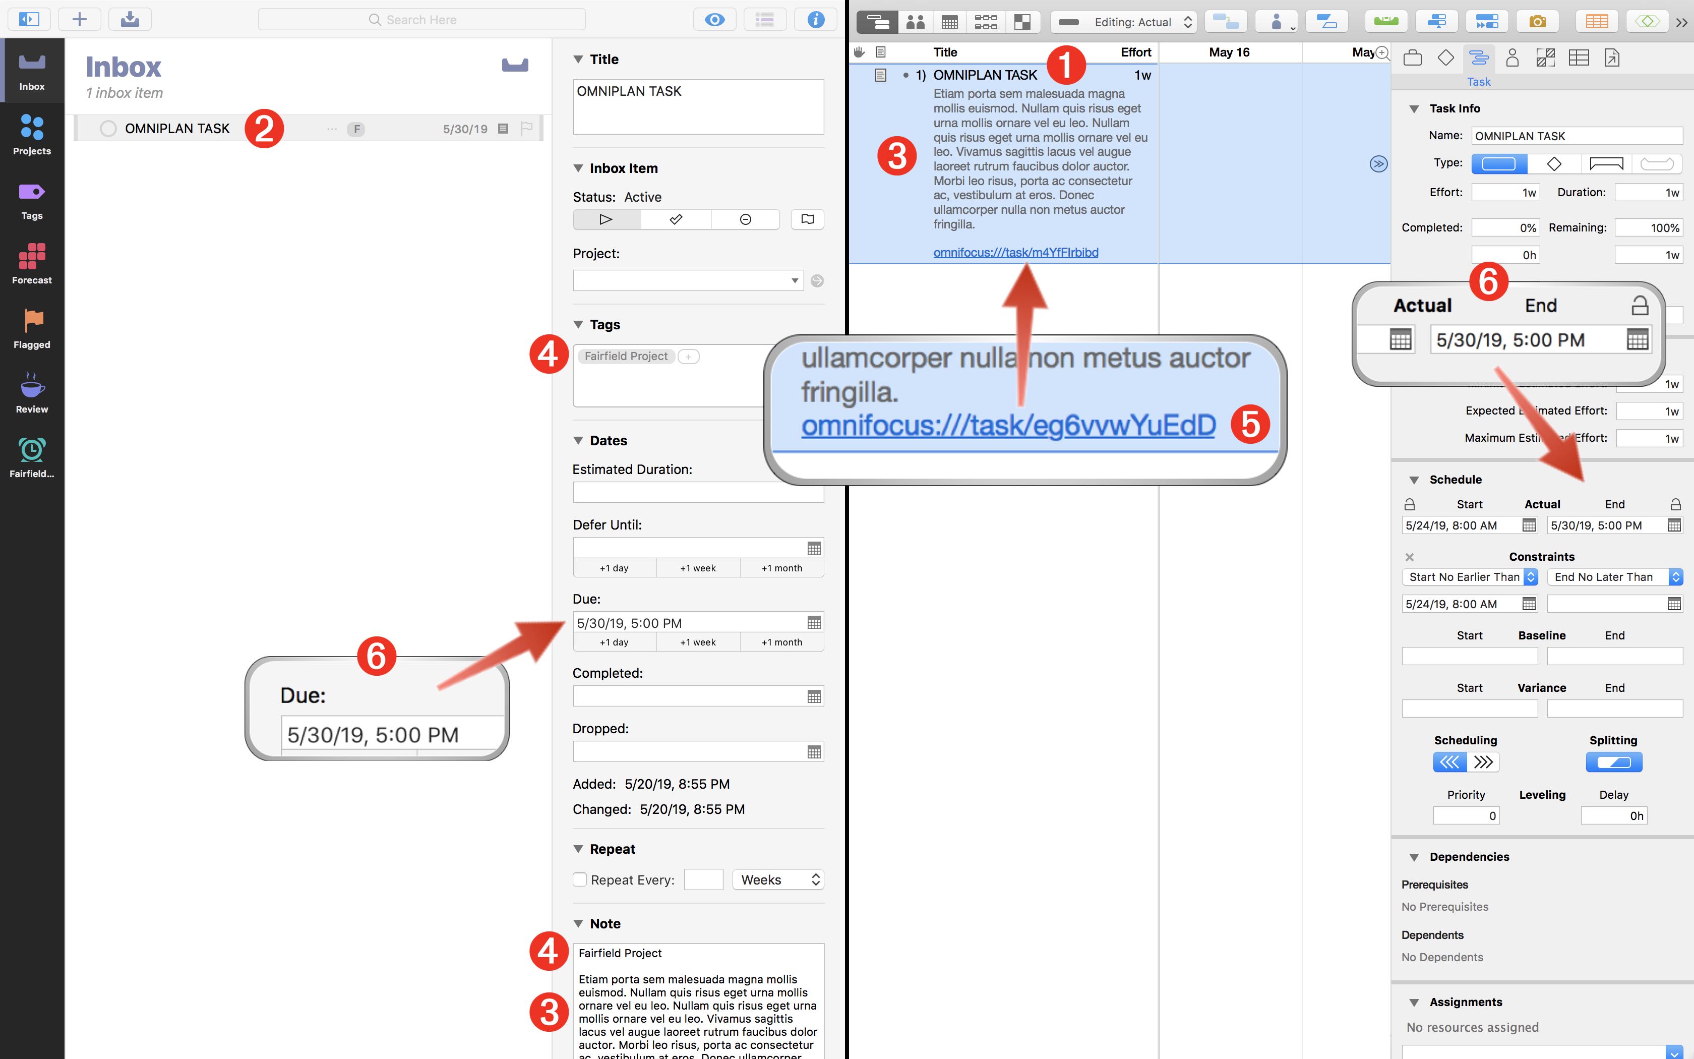Set inbox item status to Completed
Image resolution: width=1694 pixels, height=1059 pixels.
click(676, 219)
